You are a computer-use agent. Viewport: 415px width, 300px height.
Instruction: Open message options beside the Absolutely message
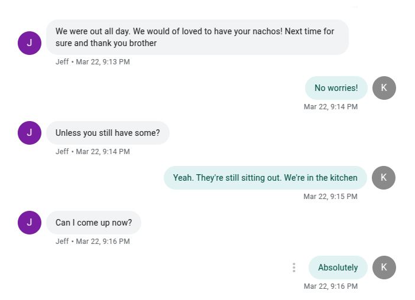click(294, 268)
